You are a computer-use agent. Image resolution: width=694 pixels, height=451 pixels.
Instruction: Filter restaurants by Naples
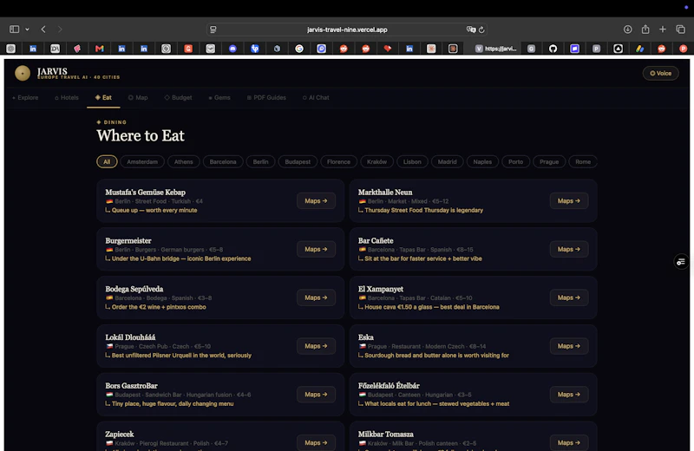pos(482,162)
